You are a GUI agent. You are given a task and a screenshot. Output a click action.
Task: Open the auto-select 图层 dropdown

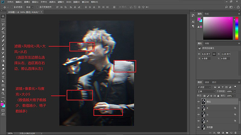tap(30, 7)
